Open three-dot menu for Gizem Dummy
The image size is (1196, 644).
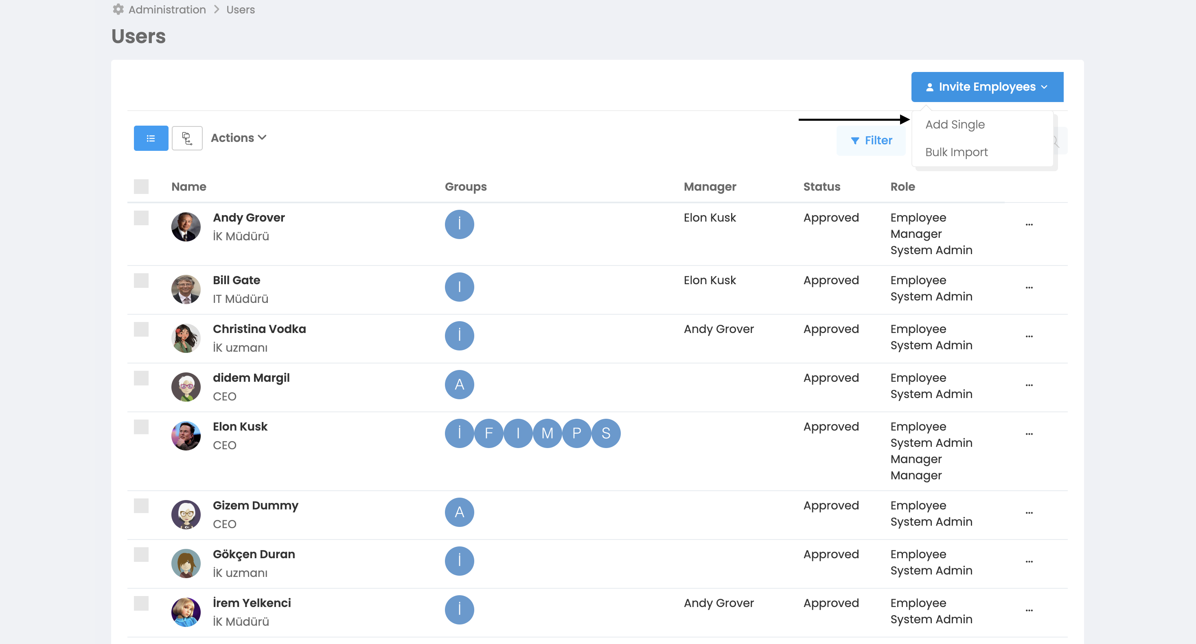pos(1029,512)
